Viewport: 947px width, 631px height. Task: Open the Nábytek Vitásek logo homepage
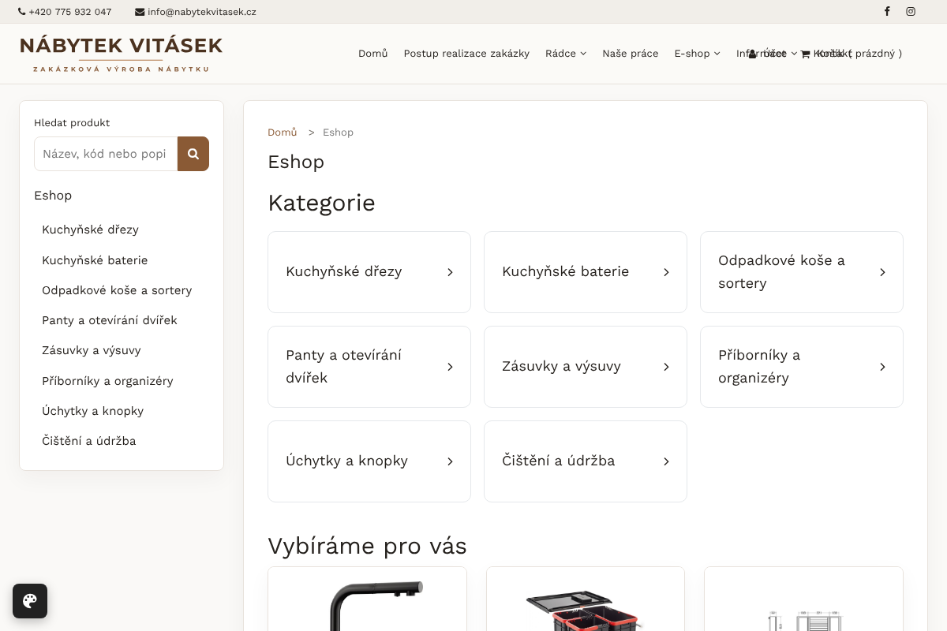(x=122, y=54)
